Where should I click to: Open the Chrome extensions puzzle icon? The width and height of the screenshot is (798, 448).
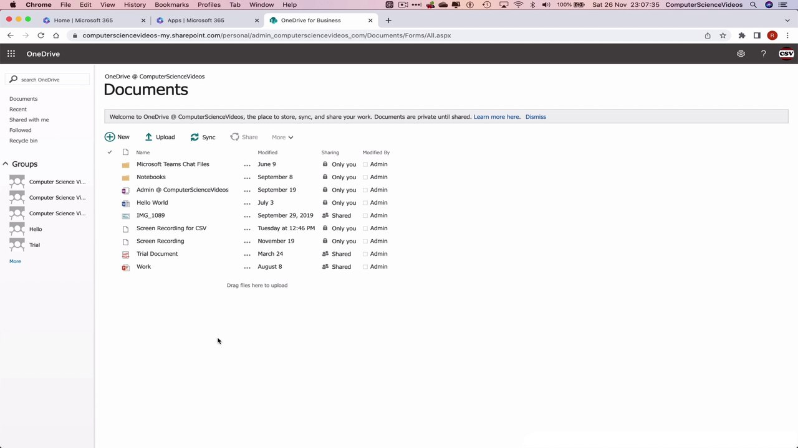pyautogui.click(x=742, y=35)
